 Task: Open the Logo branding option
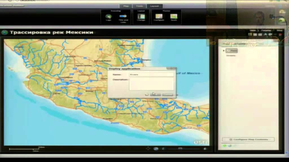coord(108,17)
